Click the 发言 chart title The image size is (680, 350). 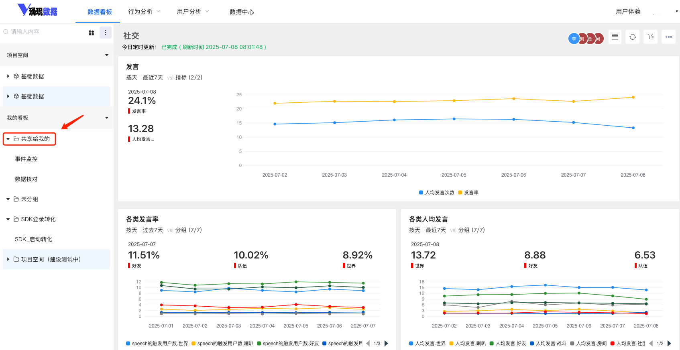click(132, 67)
